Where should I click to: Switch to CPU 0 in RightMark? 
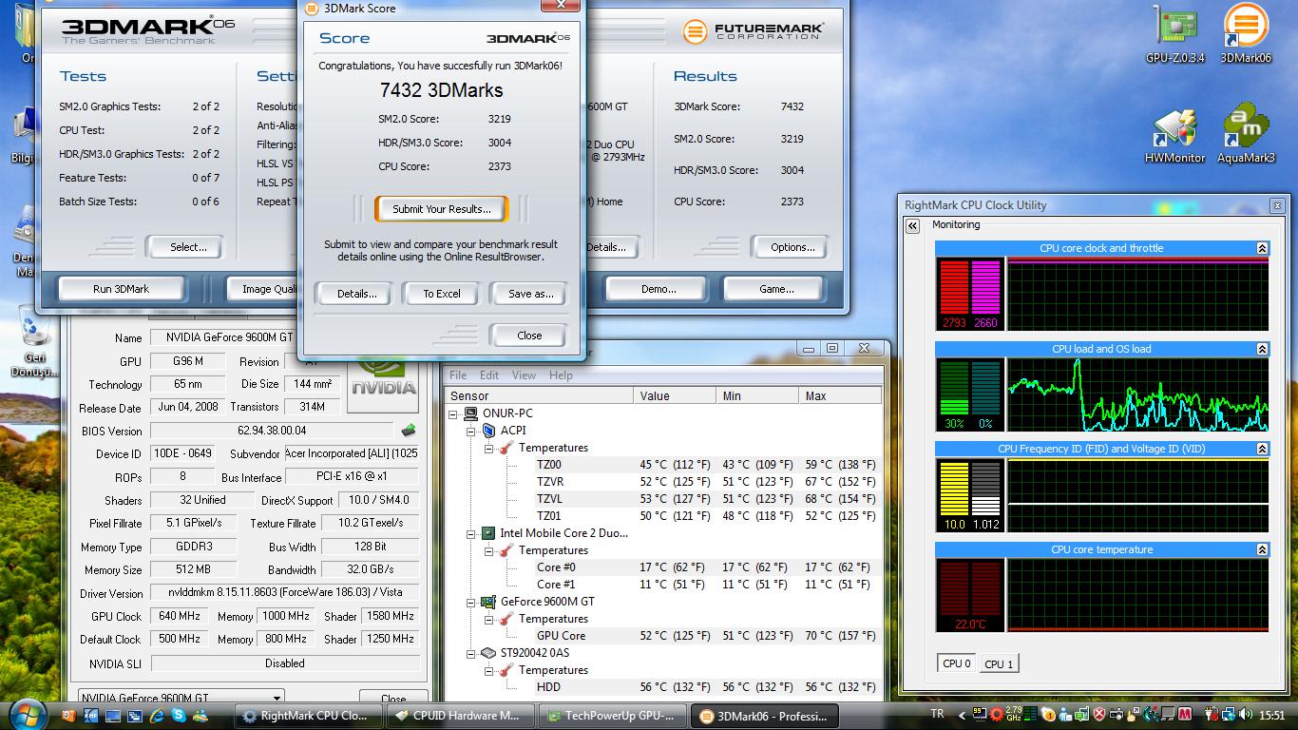(957, 663)
